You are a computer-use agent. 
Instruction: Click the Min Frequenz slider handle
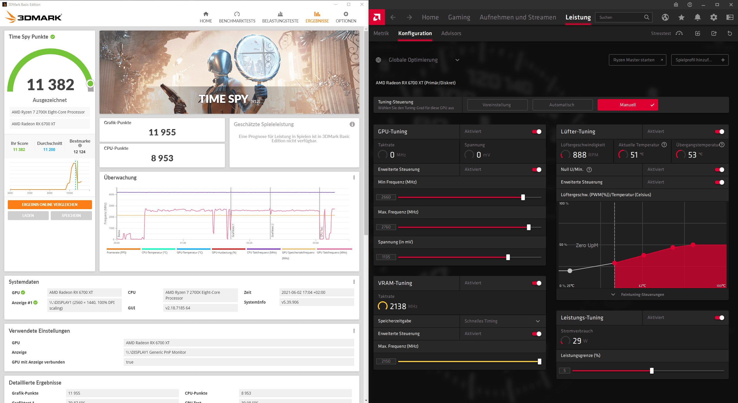coord(523,197)
